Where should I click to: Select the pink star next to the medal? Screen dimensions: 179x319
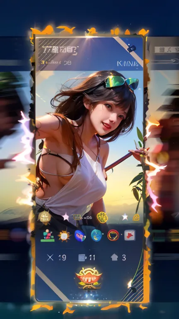65,217
